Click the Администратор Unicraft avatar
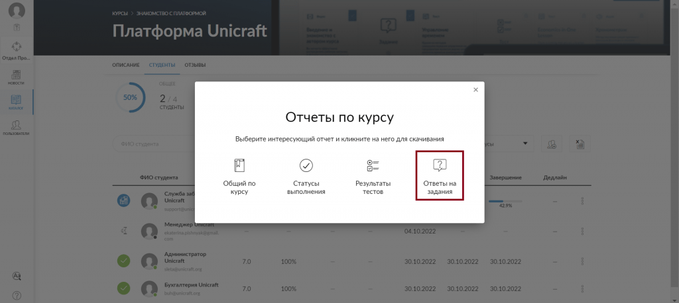This screenshot has width=679, height=303. 149,261
